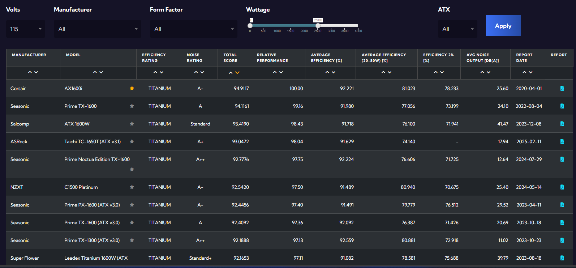Toggle favorite star for NZXT C1500 Platinum
The width and height of the screenshot is (576, 268).
click(x=132, y=187)
